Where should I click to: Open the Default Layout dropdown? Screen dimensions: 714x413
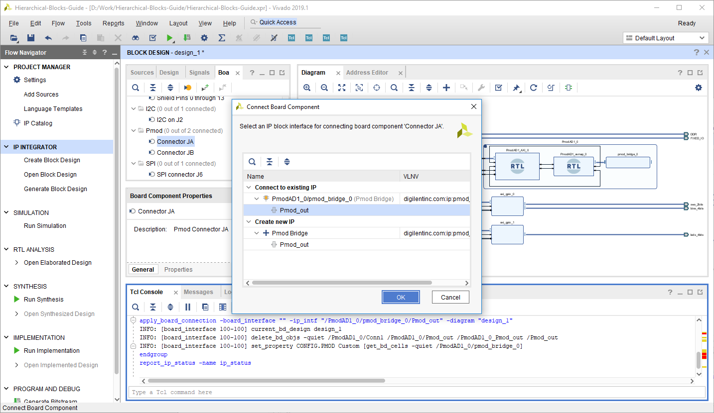666,38
